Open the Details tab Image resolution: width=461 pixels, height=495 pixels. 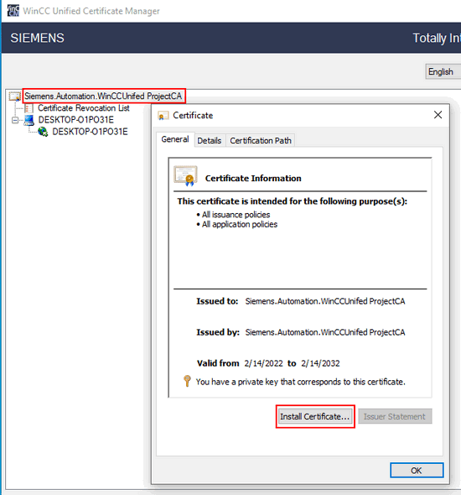tap(210, 140)
